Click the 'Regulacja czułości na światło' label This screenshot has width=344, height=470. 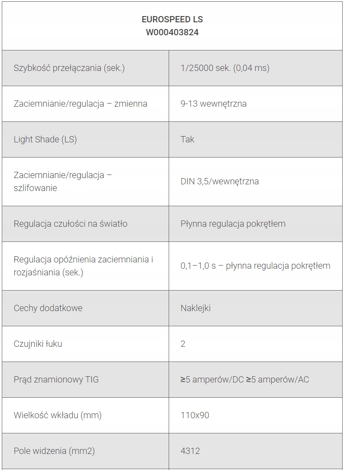click(x=70, y=224)
